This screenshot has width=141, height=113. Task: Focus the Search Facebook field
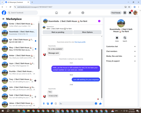coord(23,13)
